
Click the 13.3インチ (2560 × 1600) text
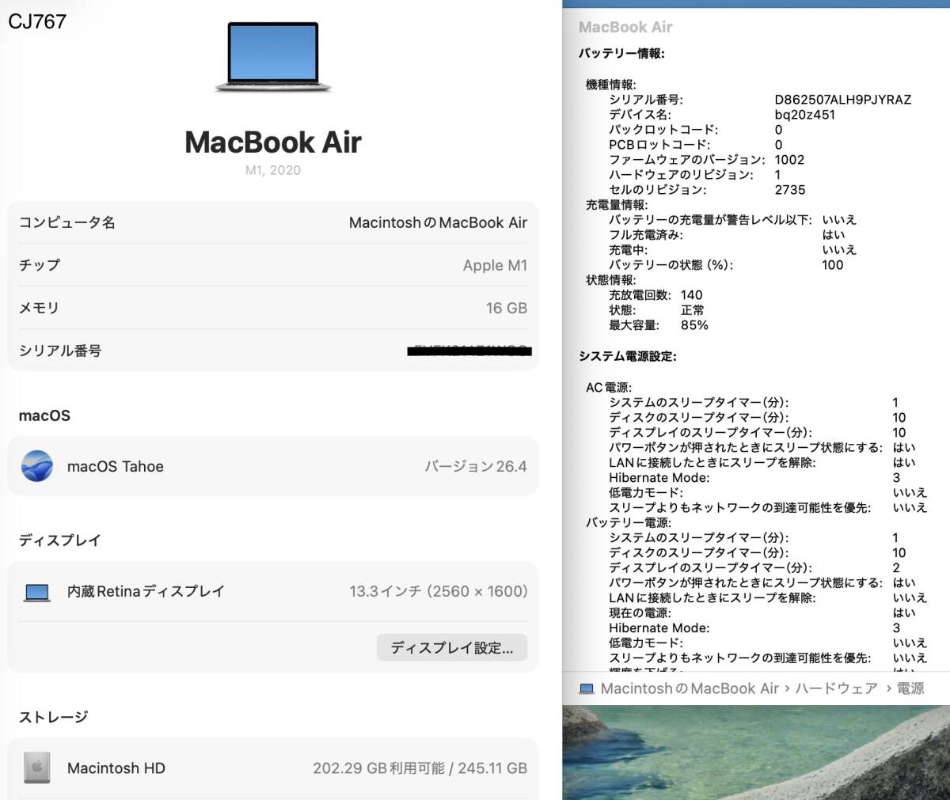[x=439, y=591]
